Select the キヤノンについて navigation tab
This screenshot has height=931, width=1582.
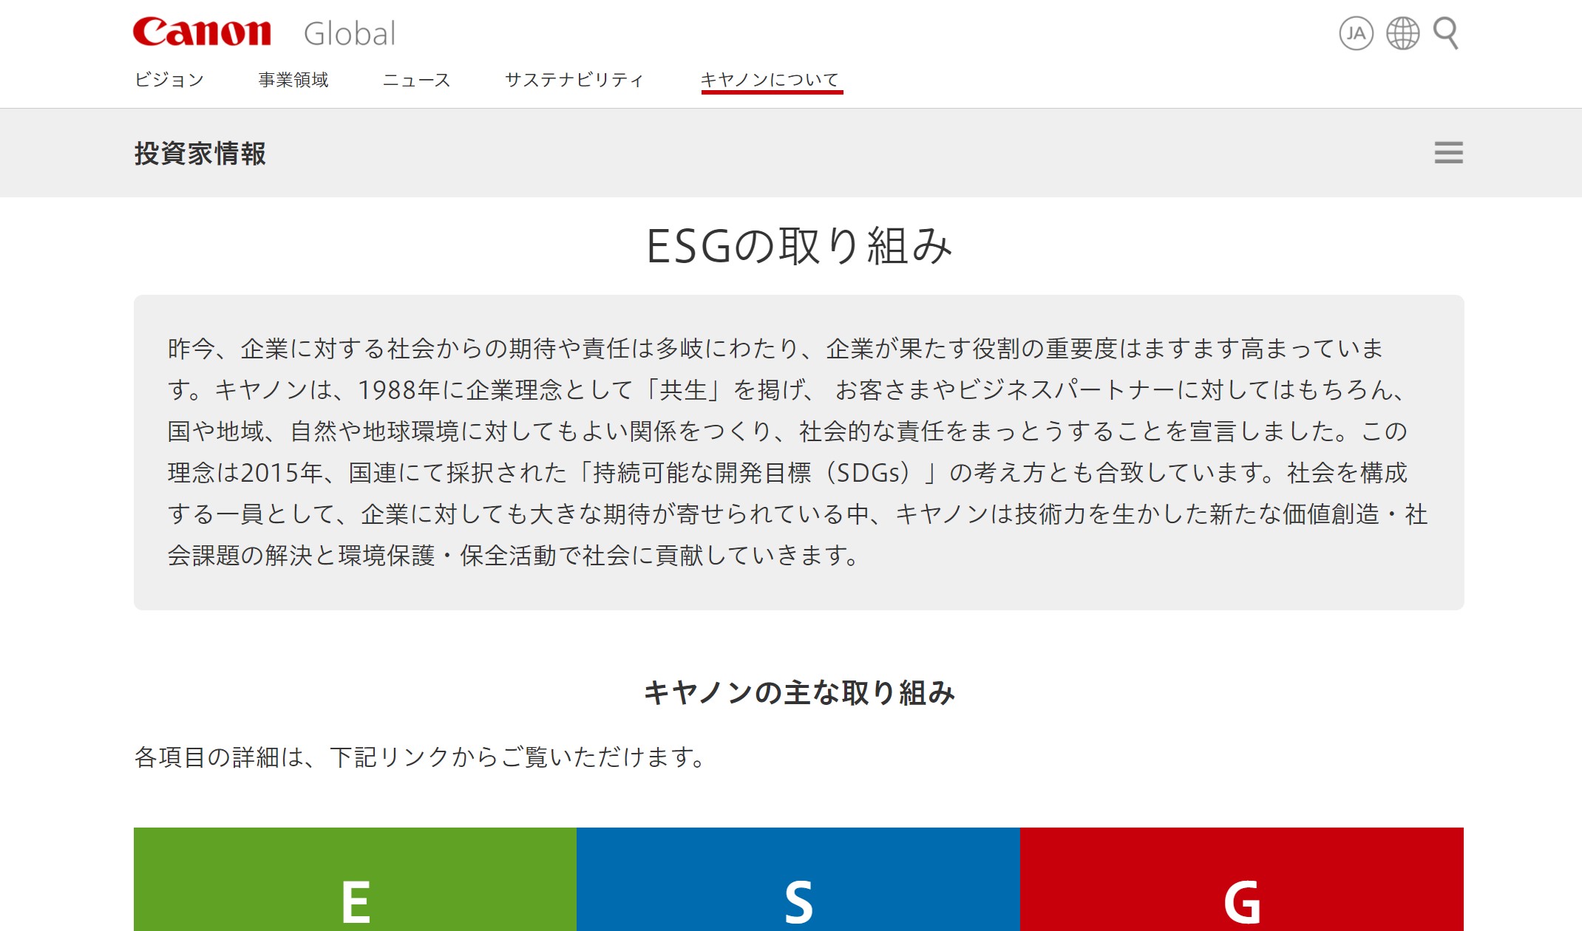(x=771, y=80)
